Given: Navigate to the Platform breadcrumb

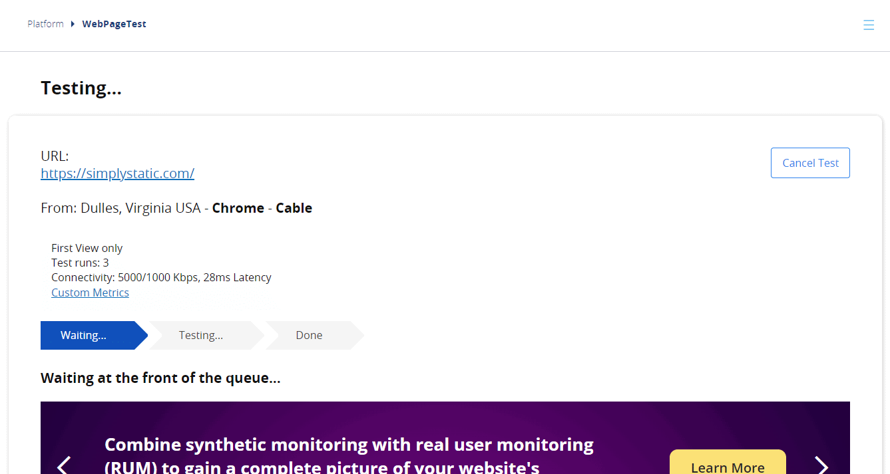Looking at the screenshot, I should pos(45,23).
